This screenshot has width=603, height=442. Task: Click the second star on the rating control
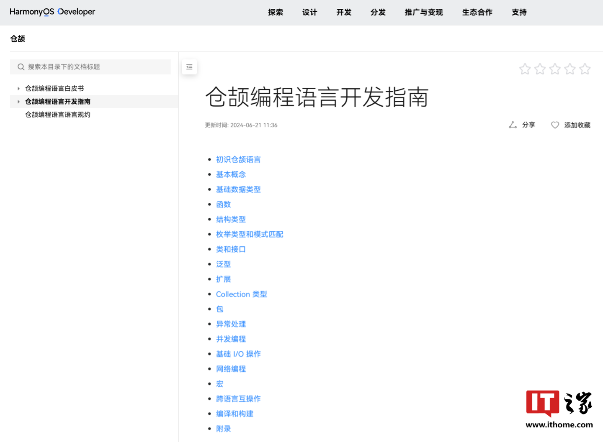click(x=540, y=69)
